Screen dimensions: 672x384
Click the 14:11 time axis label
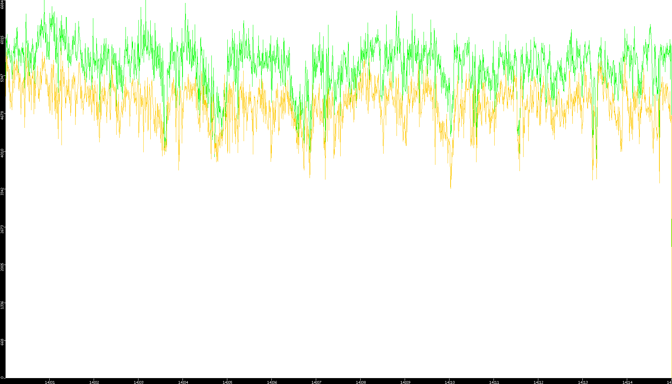pos(494,382)
